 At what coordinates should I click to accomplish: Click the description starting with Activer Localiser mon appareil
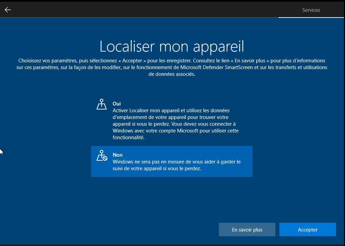176,124
